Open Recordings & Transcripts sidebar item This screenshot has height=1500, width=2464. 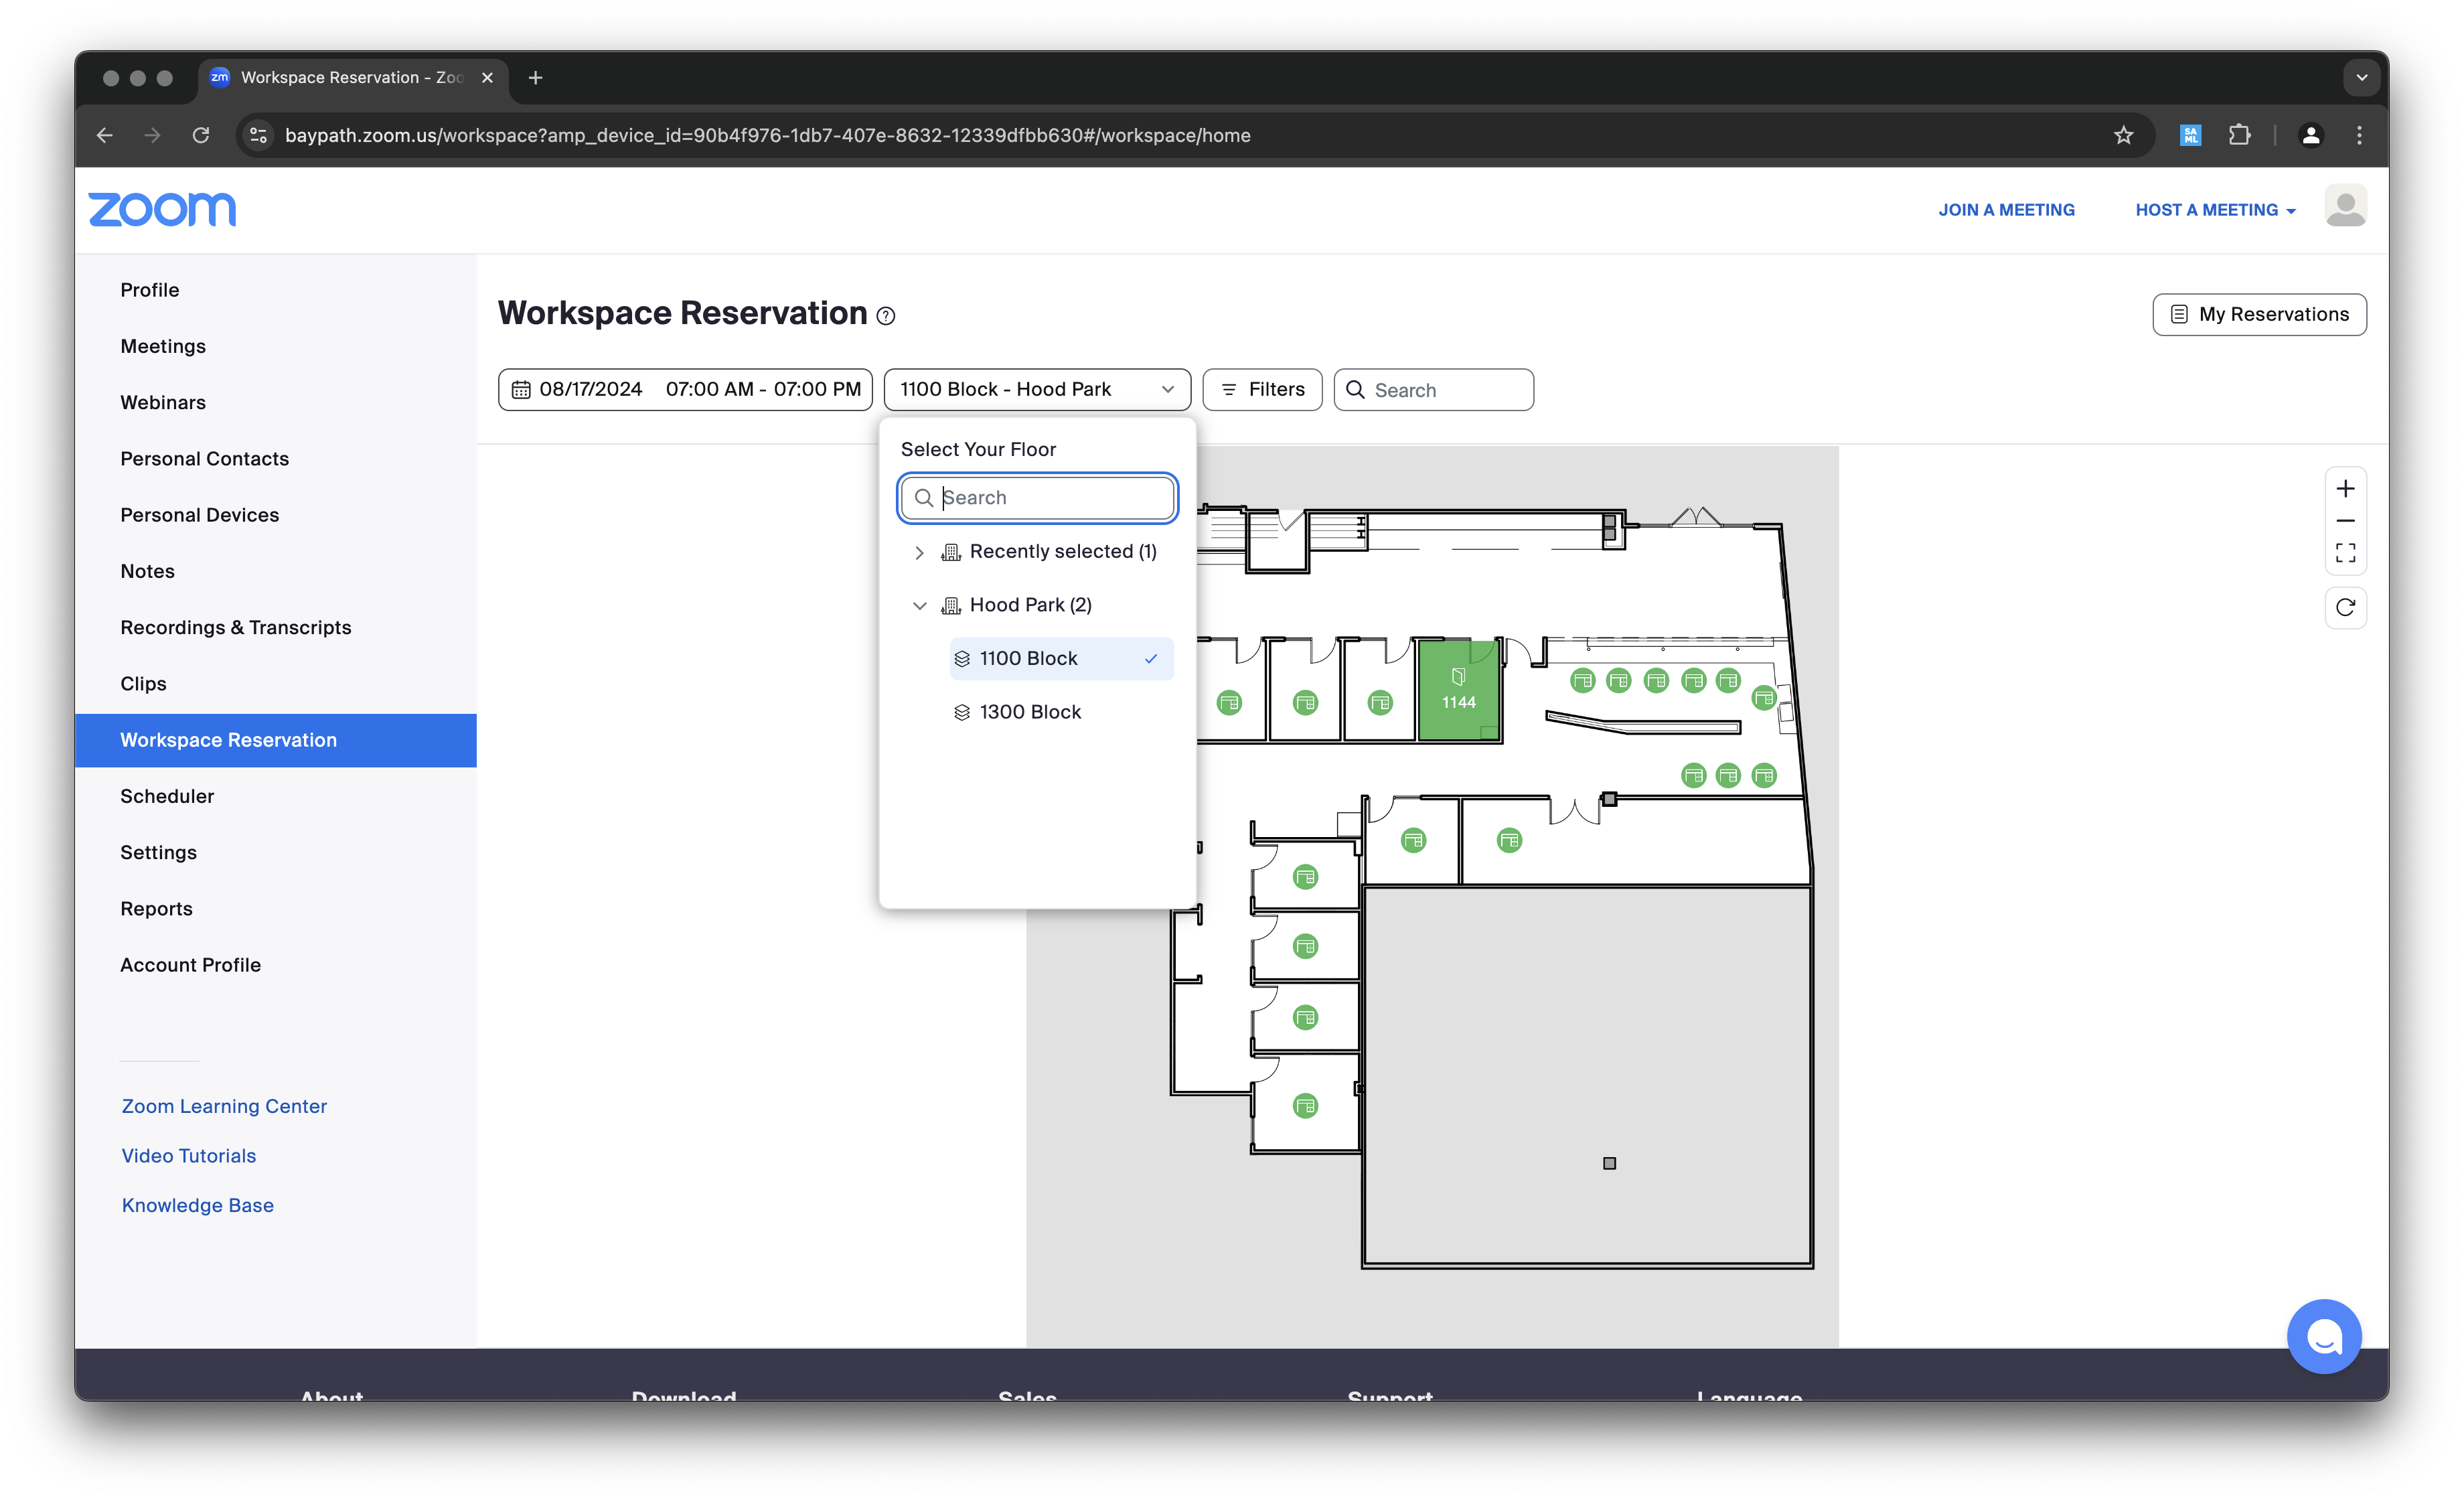(x=236, y=627)
